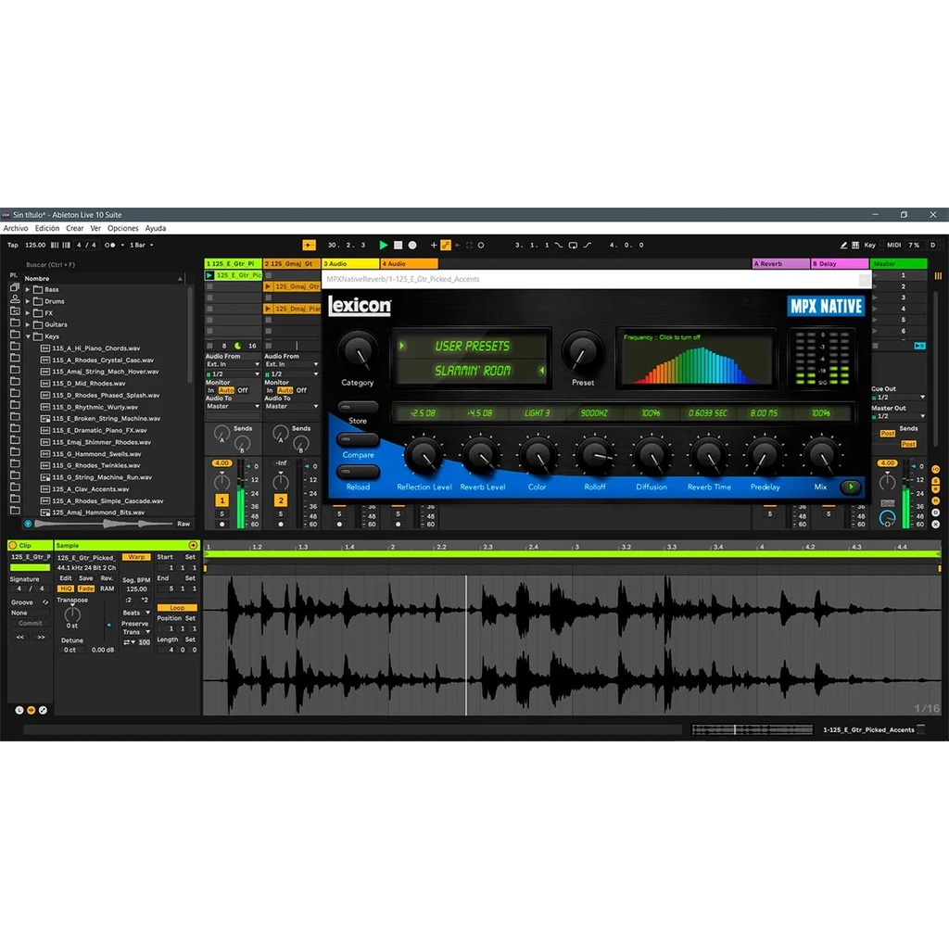Expand the Drums folder
This screenshot has width=949, height=949.
28,301
